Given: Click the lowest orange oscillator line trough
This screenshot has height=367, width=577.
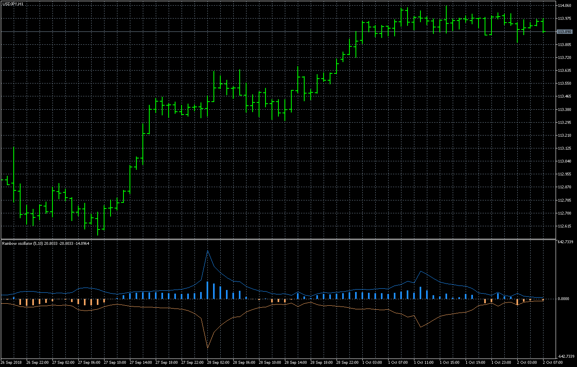Looking at the screenshot, I should point(207,348).
